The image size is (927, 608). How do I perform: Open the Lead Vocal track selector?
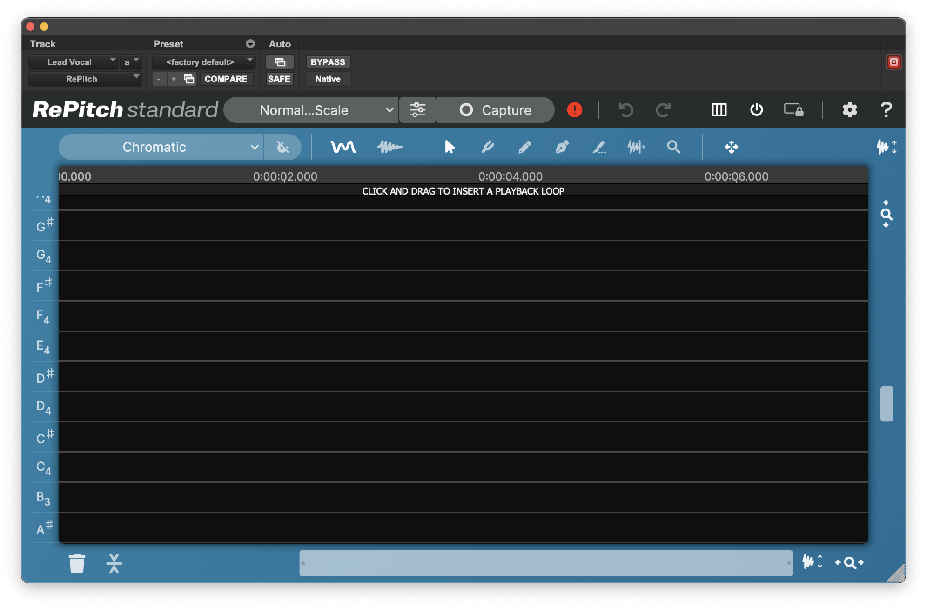(x=73, y=62)
